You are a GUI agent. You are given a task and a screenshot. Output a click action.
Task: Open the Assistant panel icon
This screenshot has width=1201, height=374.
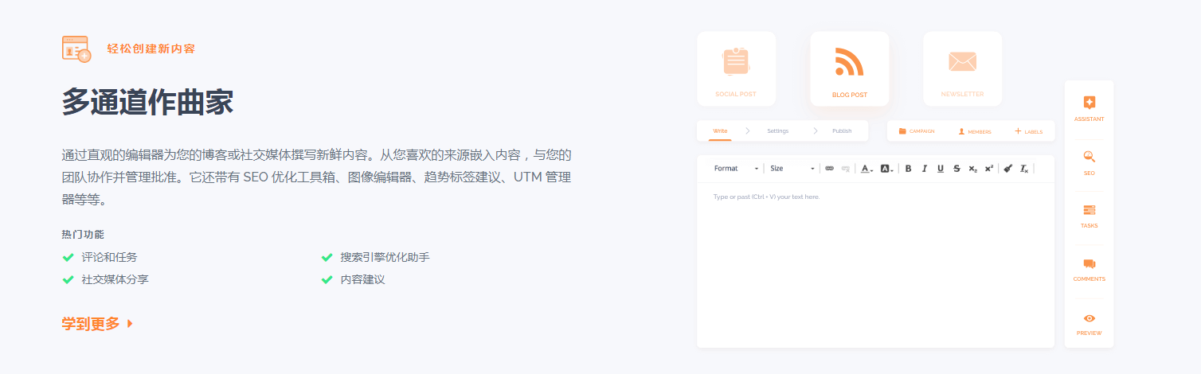[x=1089, y=103]
